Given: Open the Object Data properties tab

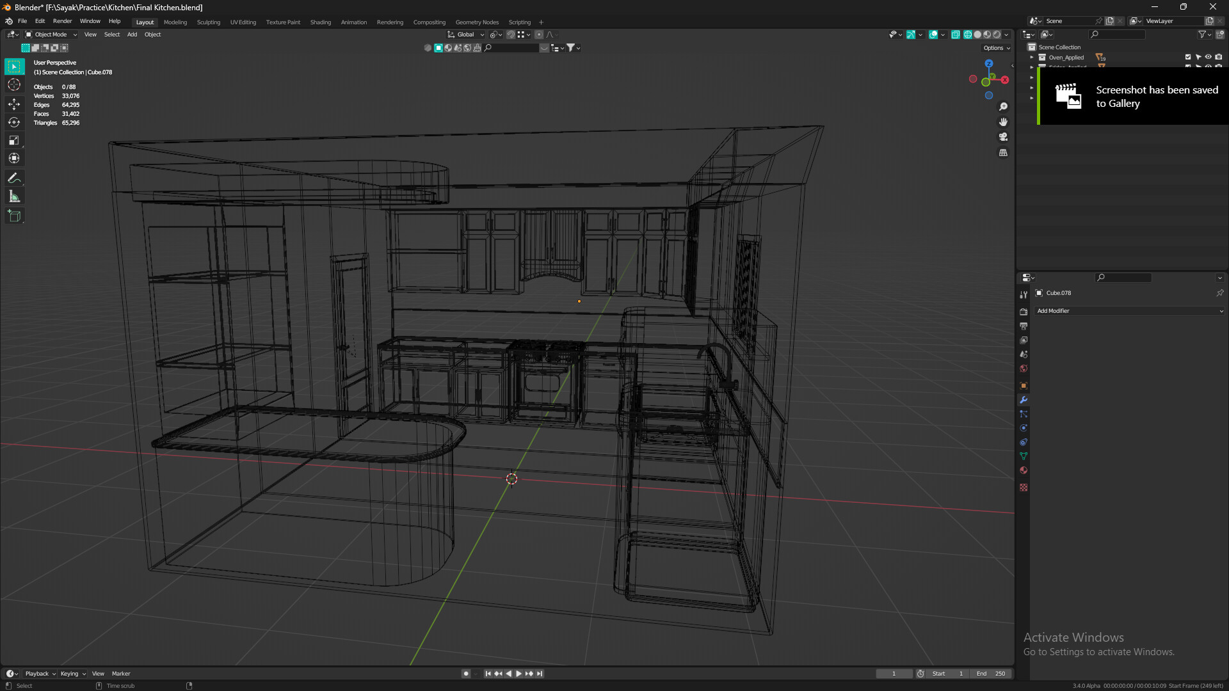Looking at the screenshot, I should (x=1024, y=456).
